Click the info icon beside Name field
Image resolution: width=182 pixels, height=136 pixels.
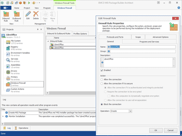(x=109, y=47)
